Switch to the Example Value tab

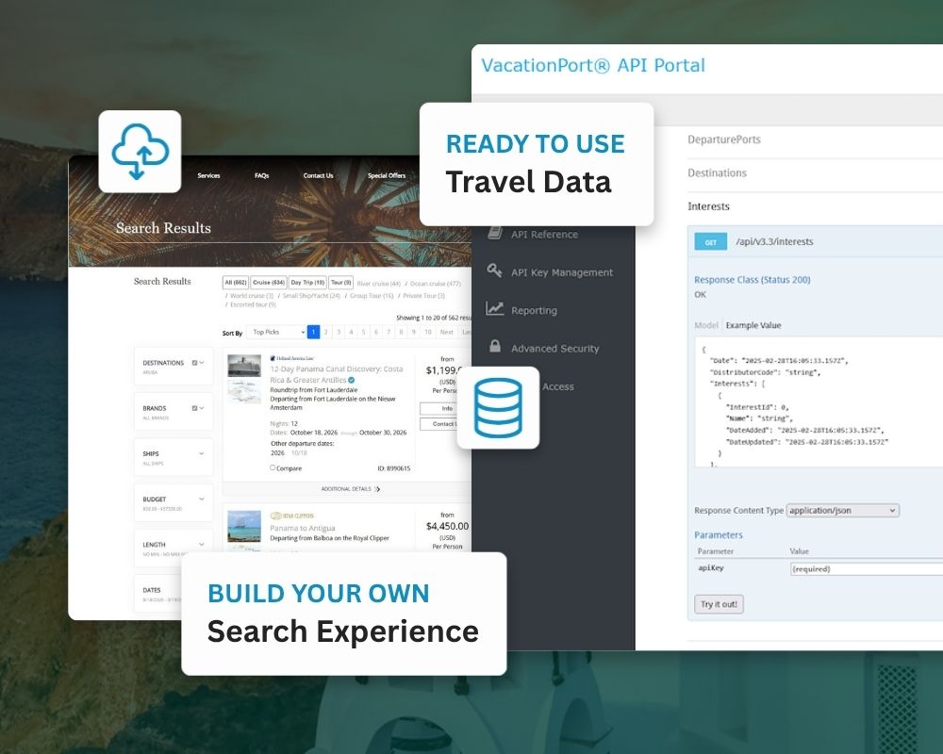coord(753,325)
